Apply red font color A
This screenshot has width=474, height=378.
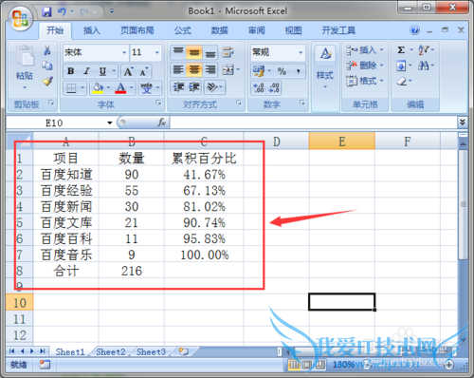click(120, 87)
